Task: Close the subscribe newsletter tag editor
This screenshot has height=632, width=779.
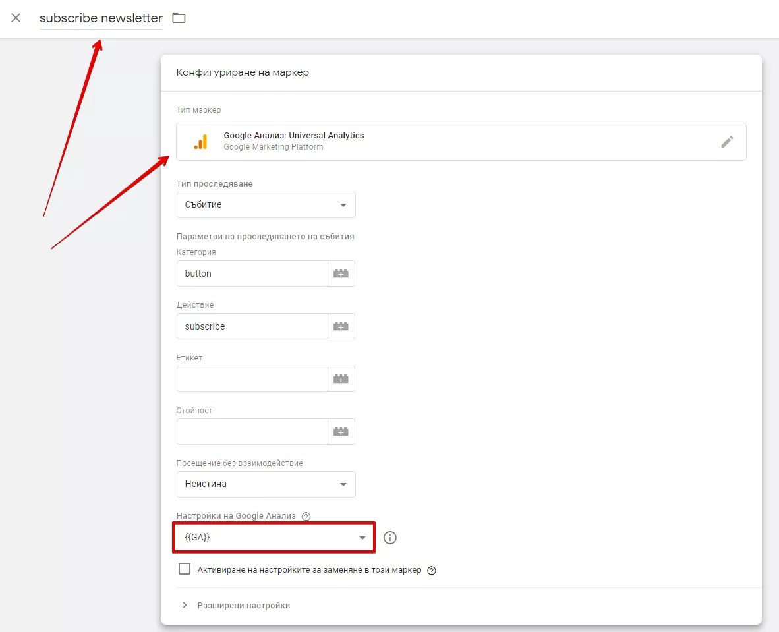Action: pyautogui.click(x=16, y=18)
